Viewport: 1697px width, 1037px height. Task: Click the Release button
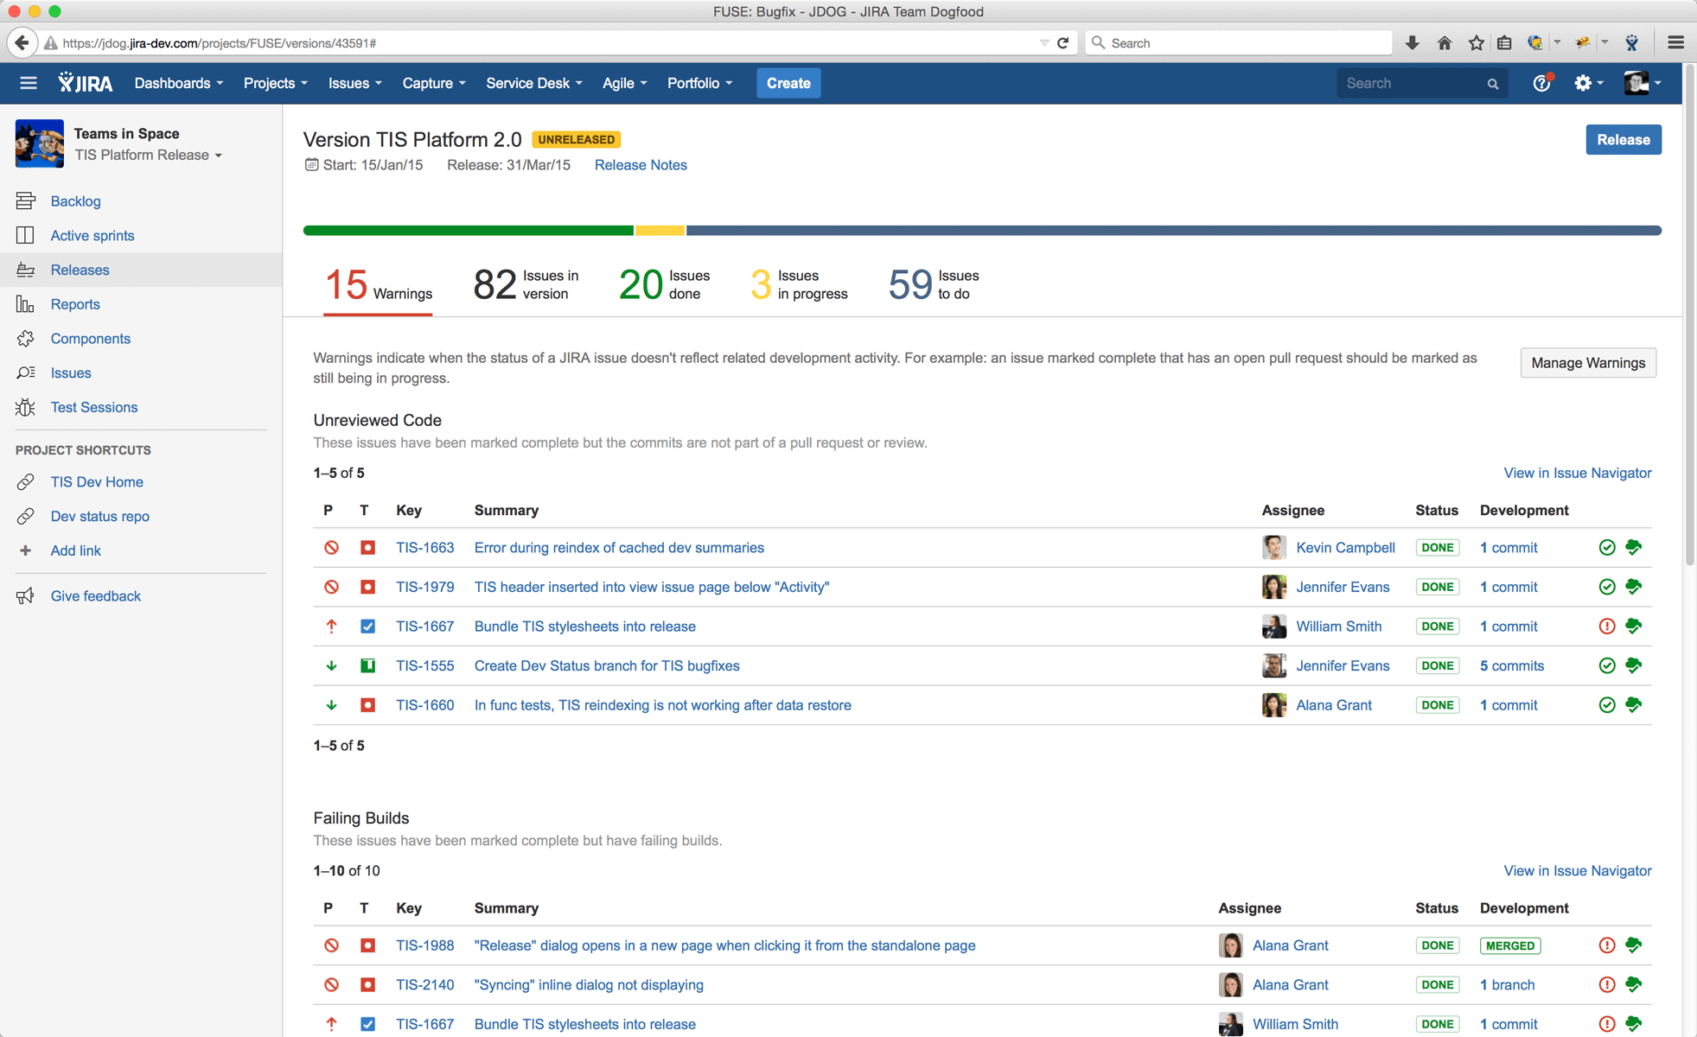coord(1623,139)
